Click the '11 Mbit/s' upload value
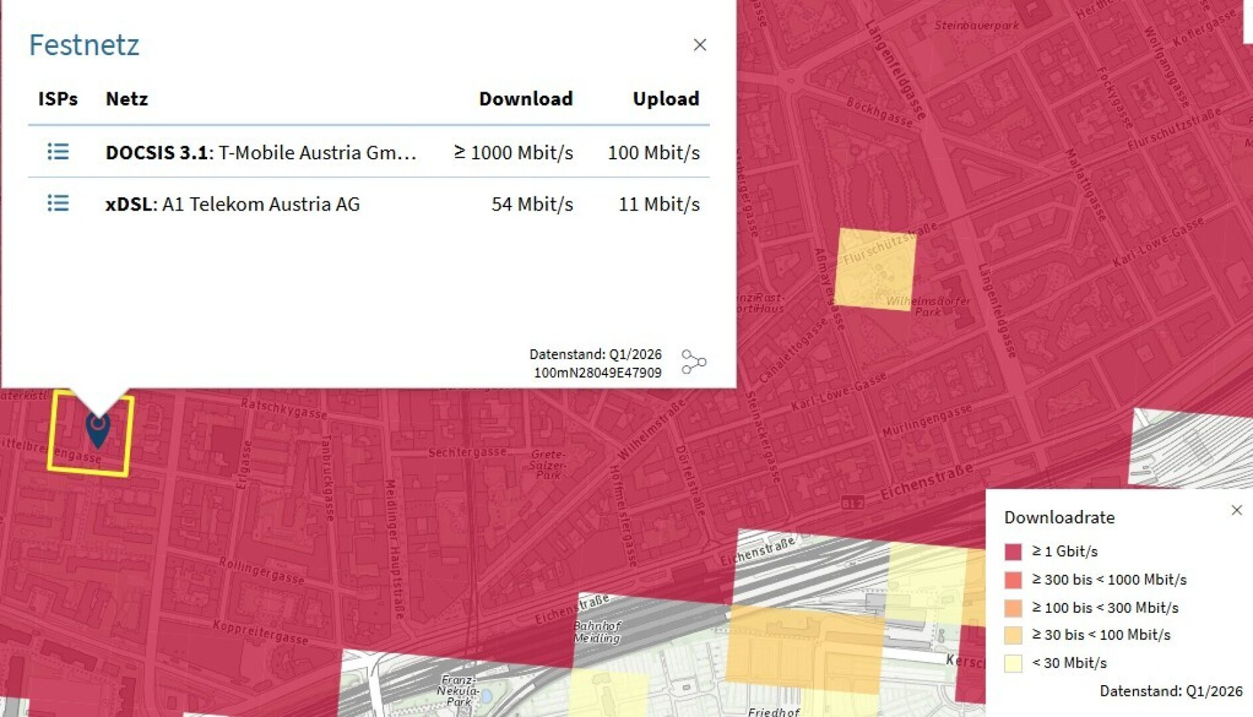Screen dimensions: 1253x717 [659, 204]
